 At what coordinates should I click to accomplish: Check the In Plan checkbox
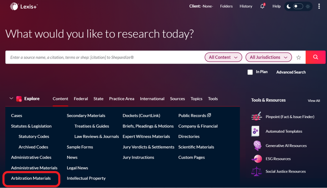tap(250, 72)
